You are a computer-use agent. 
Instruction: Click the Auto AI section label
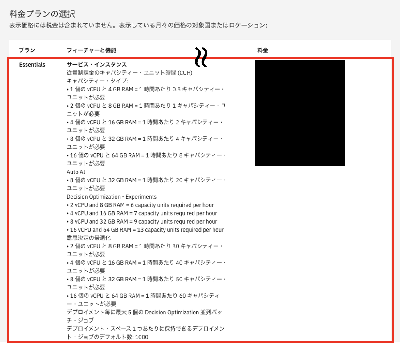coord(76,172)
